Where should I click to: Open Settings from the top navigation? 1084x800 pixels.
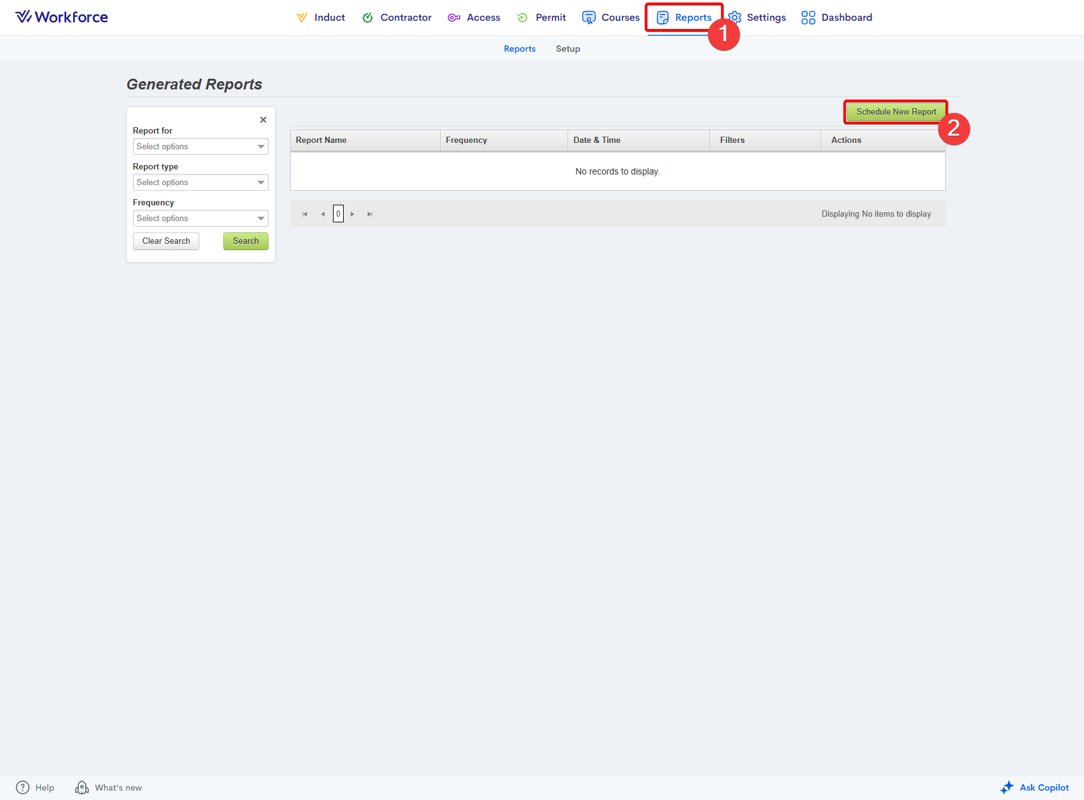tap(757, 18)
